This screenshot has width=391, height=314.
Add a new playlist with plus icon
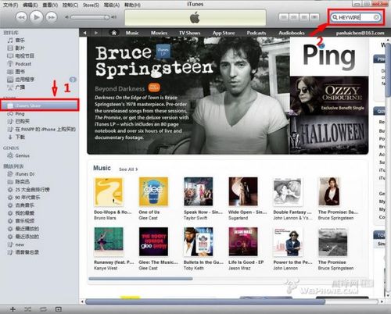coord(13,309)
